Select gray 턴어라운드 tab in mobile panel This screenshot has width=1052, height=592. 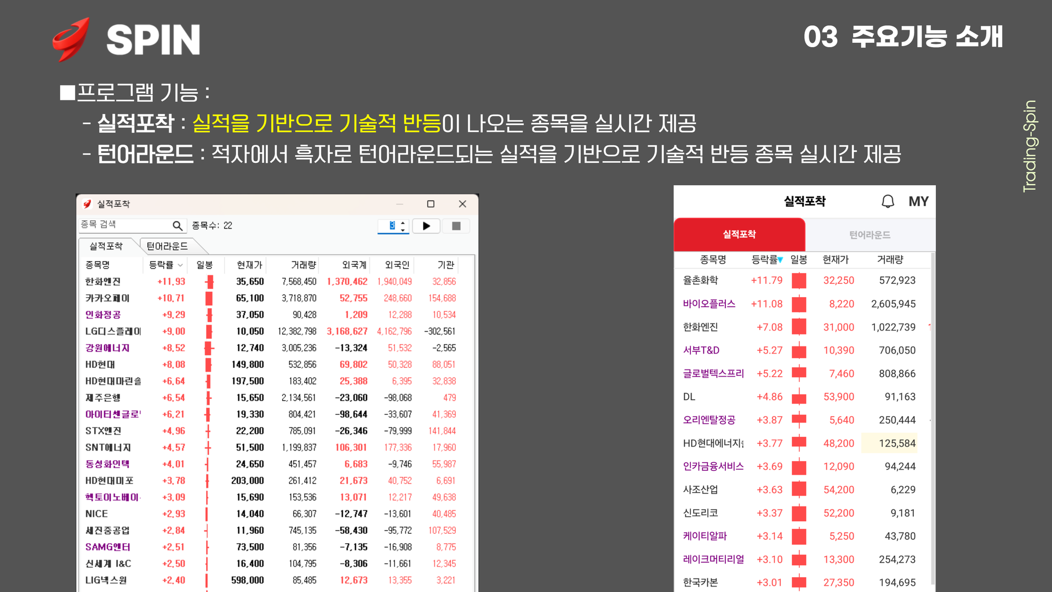point(870,235)
